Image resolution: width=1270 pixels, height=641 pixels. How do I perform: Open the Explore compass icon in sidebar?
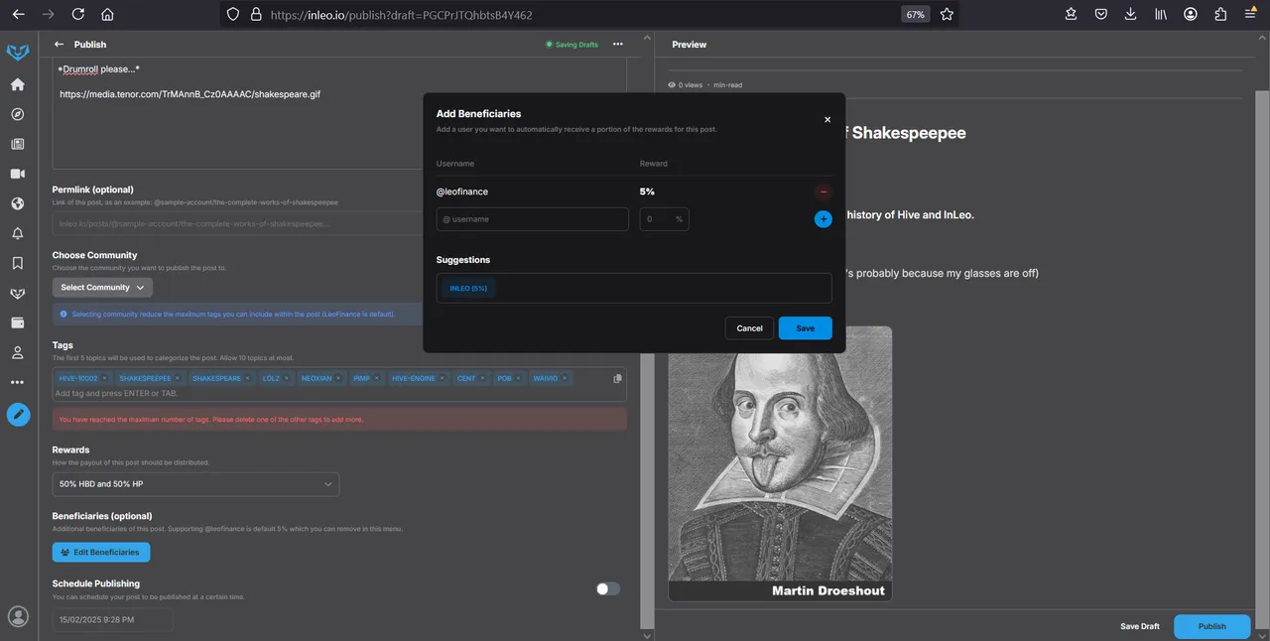coord(18,114)
